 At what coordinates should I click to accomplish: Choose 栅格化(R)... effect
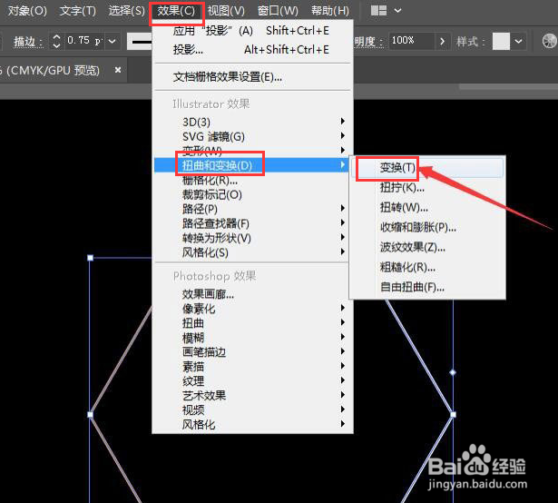pyautogui.click(x=251, y=181)
